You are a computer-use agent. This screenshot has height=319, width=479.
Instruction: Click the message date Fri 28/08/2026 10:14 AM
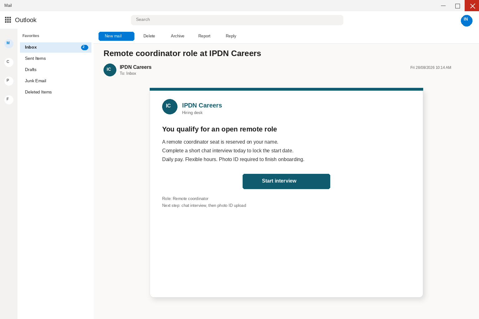click(x=431, y=68)
